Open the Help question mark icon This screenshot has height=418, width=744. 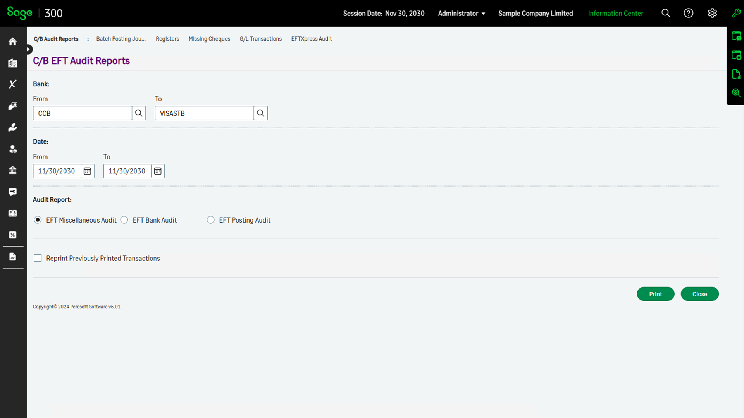[x=689, y=13]
